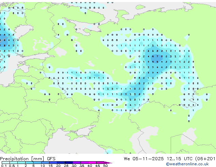This screenshot has height=167, width=216.
Task: Select the '12..15 UTC' time text
Action: tap(179, 159)
